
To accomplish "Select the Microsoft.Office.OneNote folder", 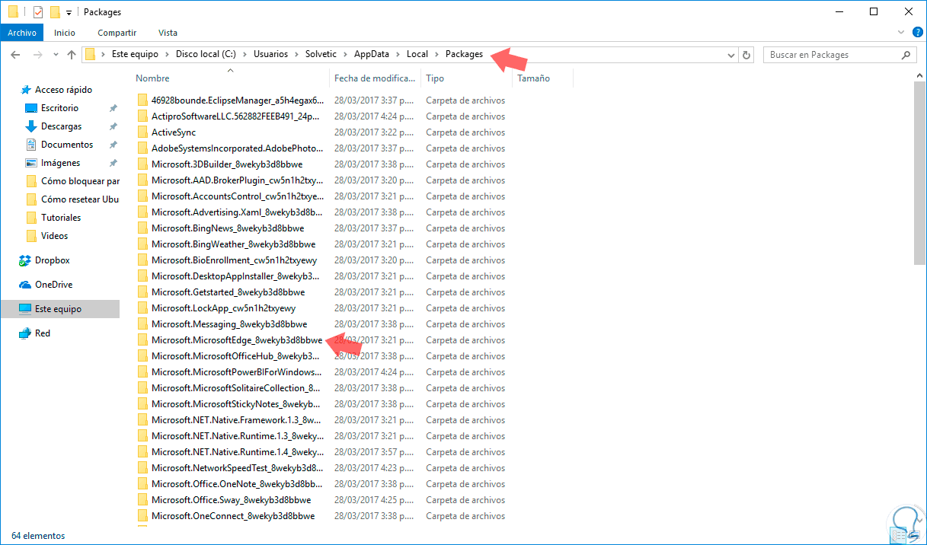I will [237, 484].
